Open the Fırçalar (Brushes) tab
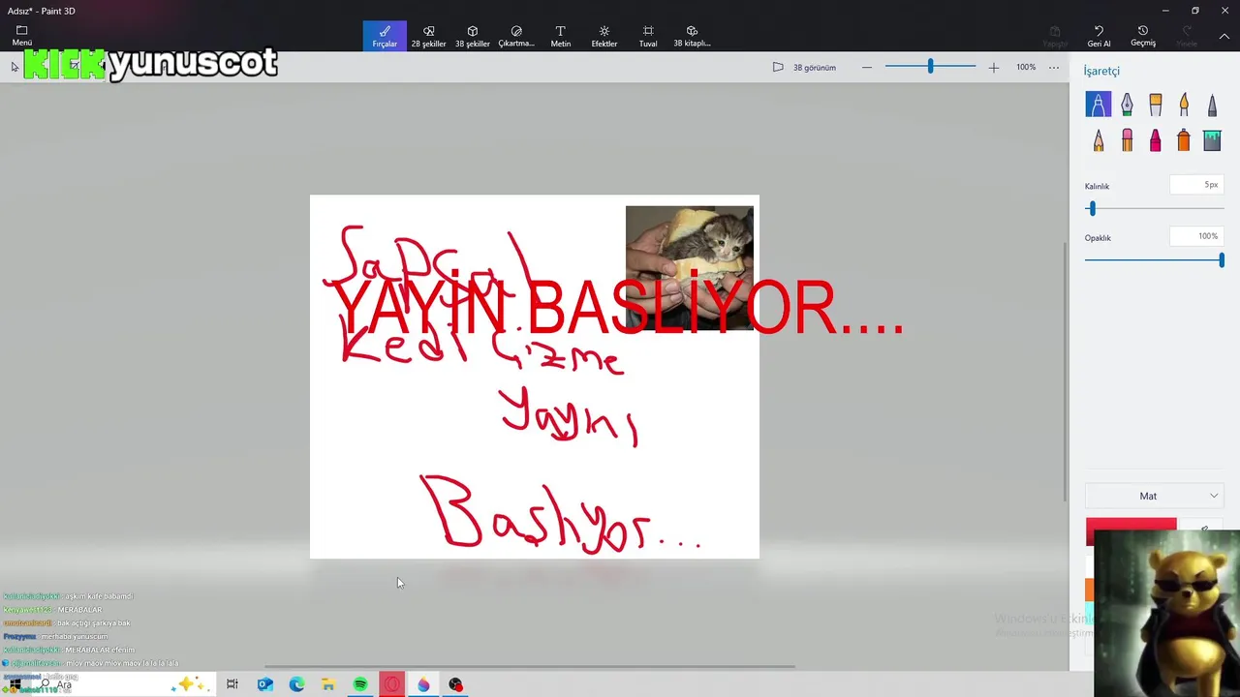This screenshot has width=1240, height=697. pyautogui.click(x=385, y=36)
